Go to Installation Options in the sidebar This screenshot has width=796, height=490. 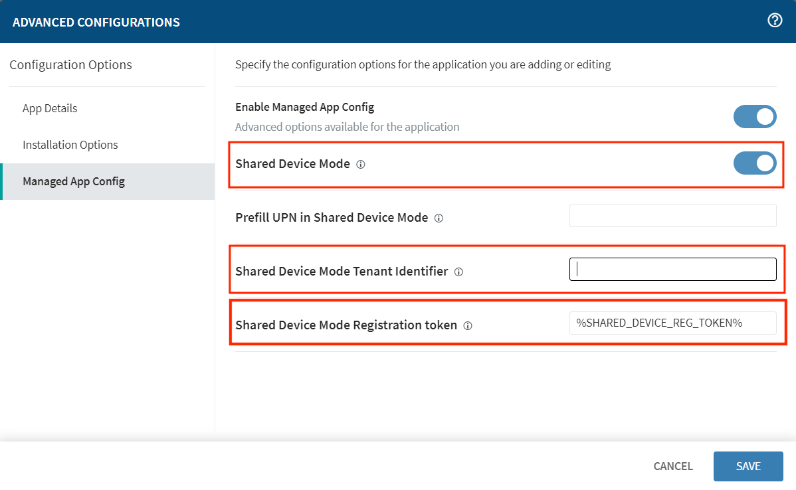(x=70, y=145)
